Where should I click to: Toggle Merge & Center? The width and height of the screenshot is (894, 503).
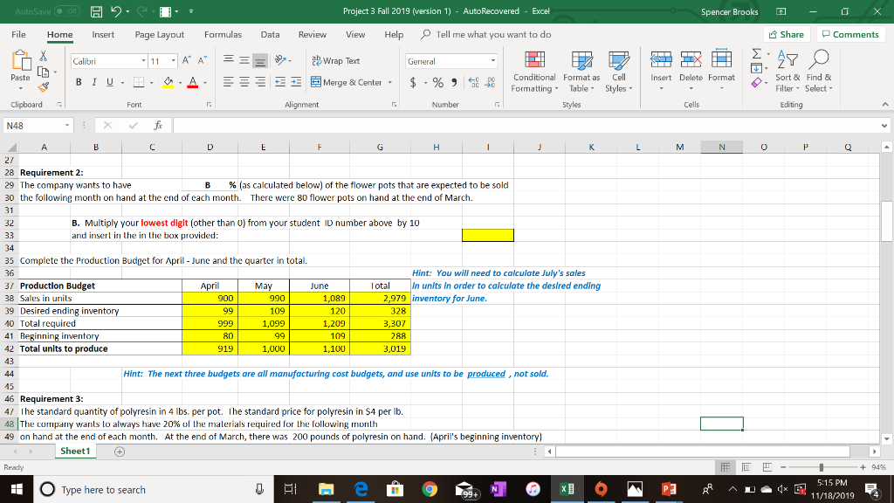347,82
